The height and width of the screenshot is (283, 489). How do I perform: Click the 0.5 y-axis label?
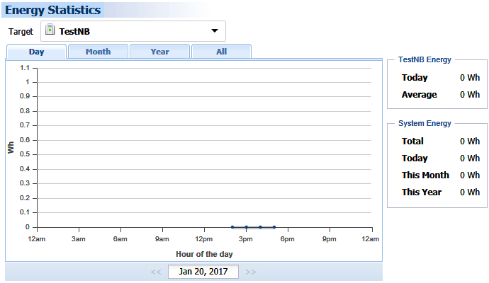coord(25,154)
